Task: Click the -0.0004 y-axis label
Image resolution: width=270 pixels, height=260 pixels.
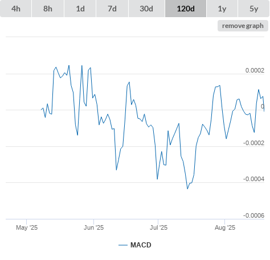Action: [x=253, y=179]
